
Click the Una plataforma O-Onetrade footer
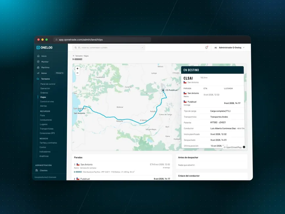tap(45, 177)
